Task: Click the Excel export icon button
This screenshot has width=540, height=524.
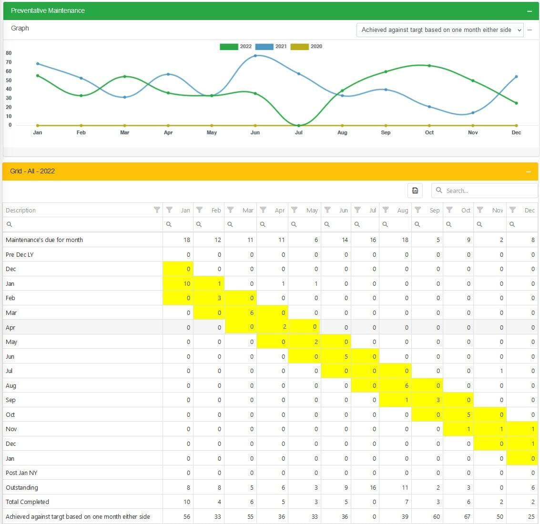Action: click(415, 191)
